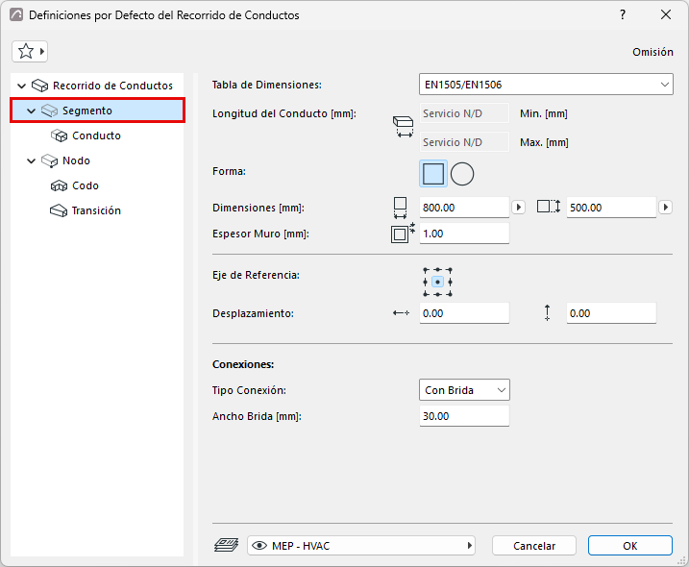The image size is (689, 567).
Task: Set reference axis to center anchor
Action: click(437, 282)
